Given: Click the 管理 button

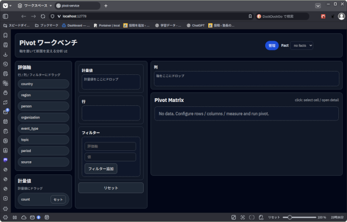Looking at the screenshot, I should 271,46.
